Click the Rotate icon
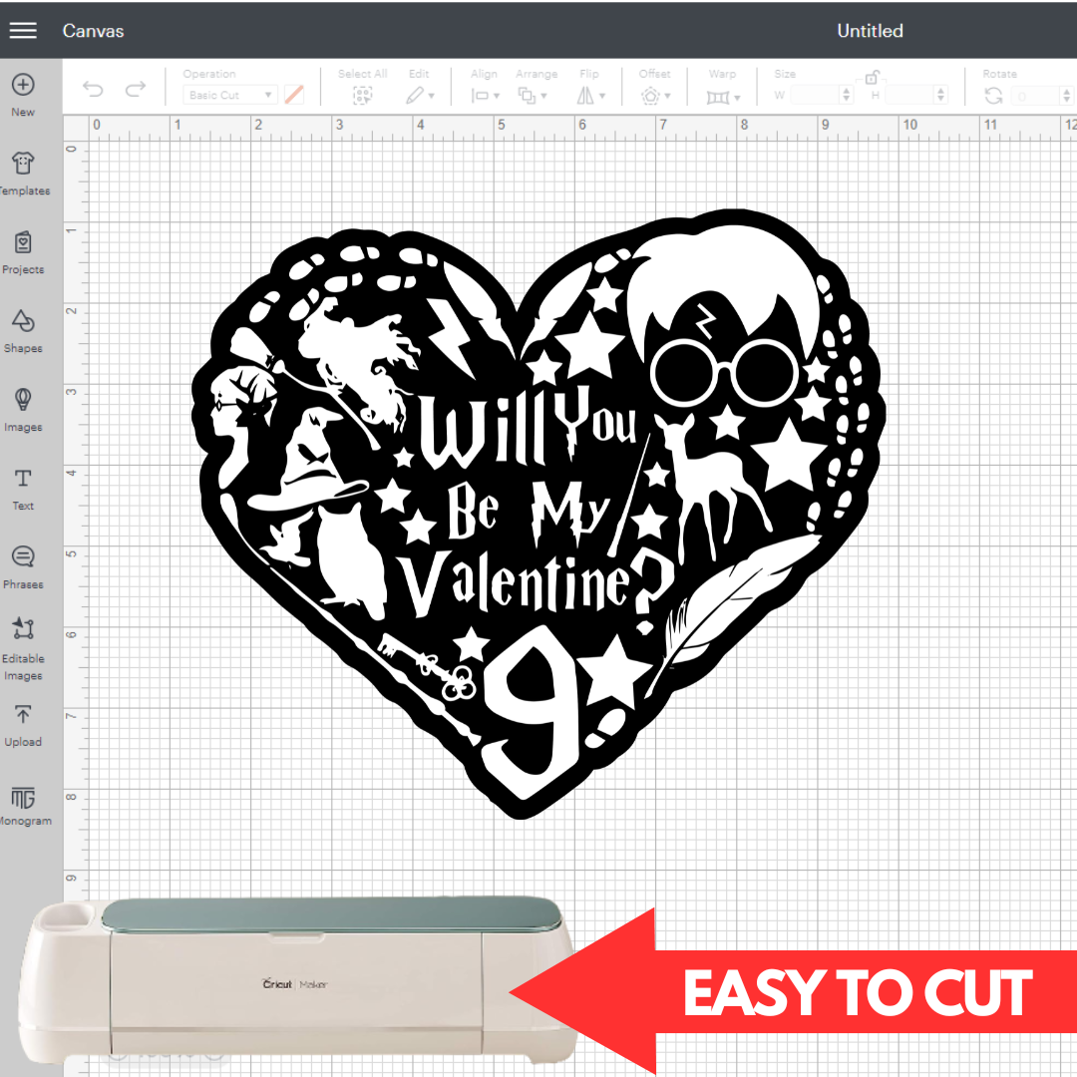Viewport: 1077px width, 1077px height. [x=993, y=96]
